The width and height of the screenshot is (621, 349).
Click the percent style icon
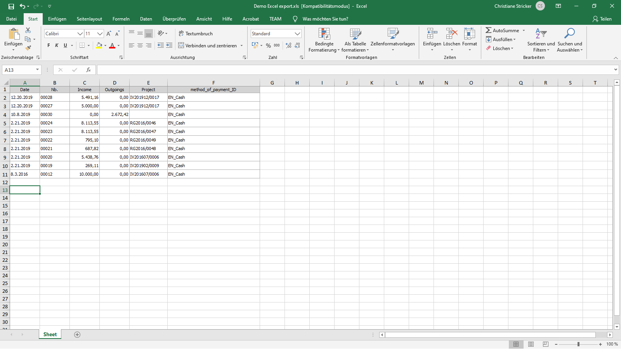(x=268, y=46)
